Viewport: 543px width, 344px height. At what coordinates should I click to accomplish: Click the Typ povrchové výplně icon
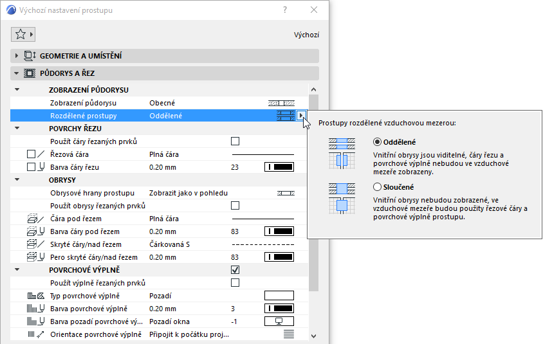coord(35,296)
